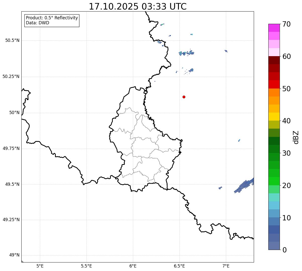
Task: Click the latitude label 50.25°N
Action: pos(11,77)
